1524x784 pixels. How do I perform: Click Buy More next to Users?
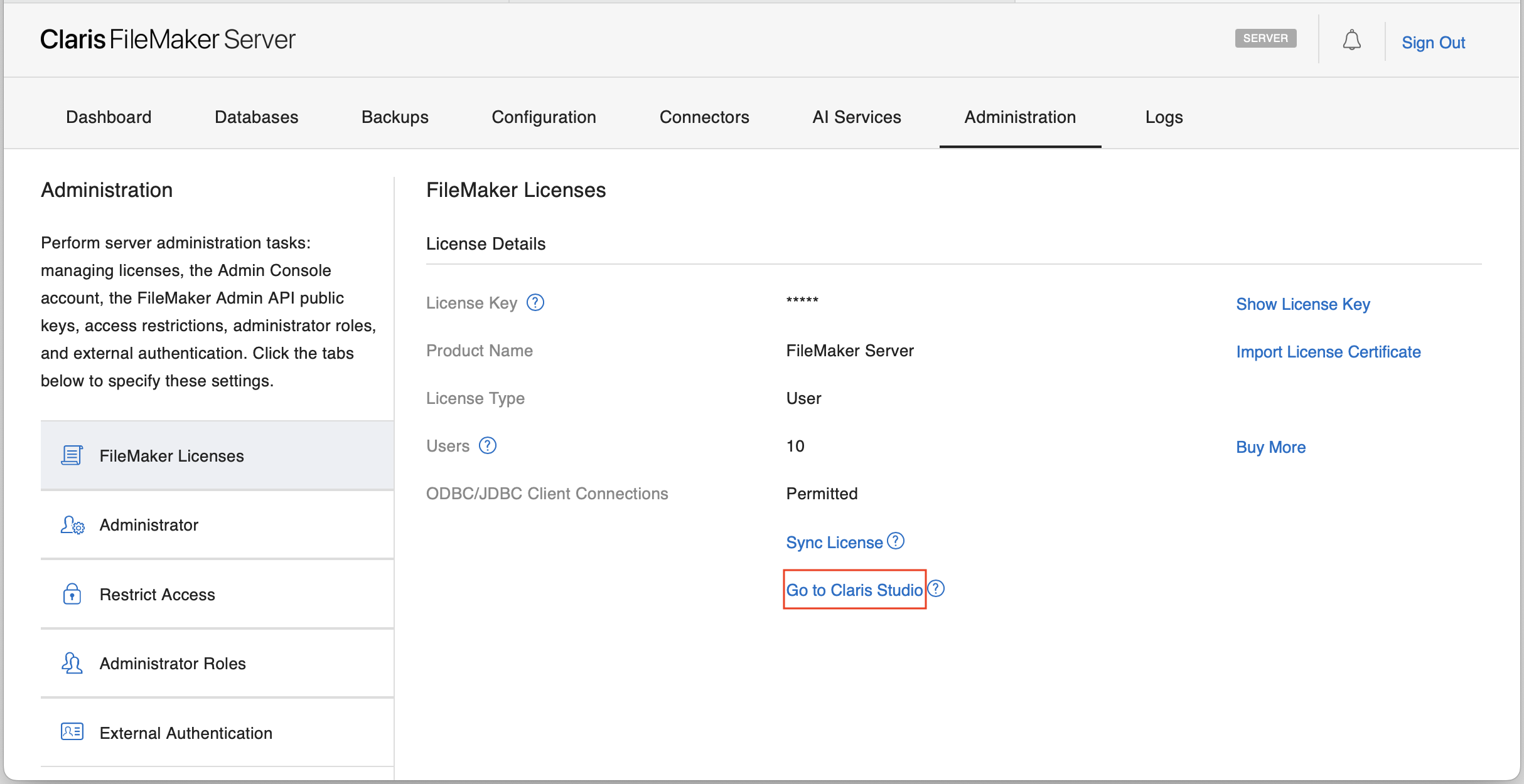tap(1270, 447)
